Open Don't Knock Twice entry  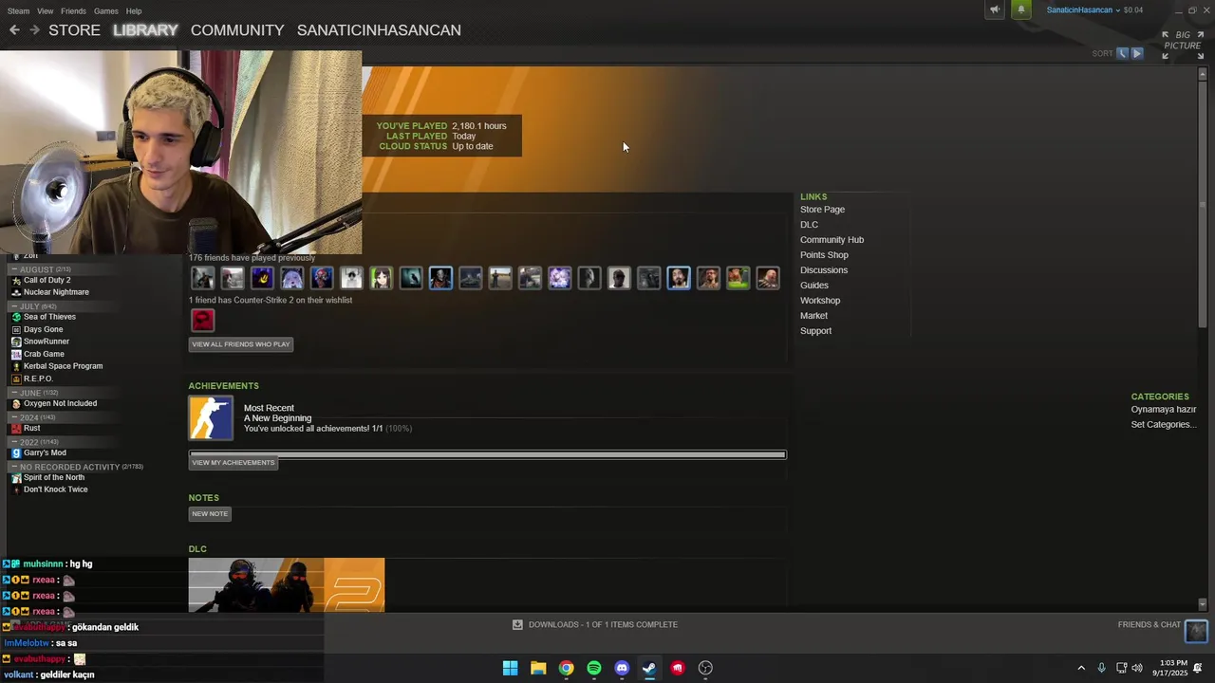click(x=55, y=489)
